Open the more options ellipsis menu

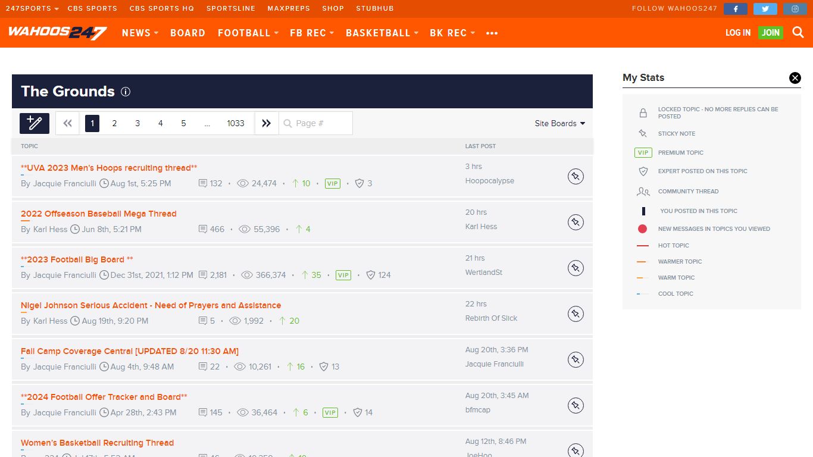[492, 33]
